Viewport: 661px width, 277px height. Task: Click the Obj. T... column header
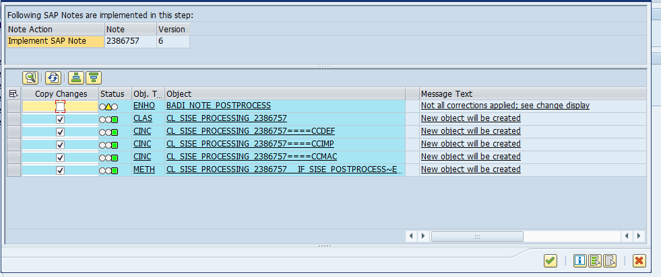148,93
